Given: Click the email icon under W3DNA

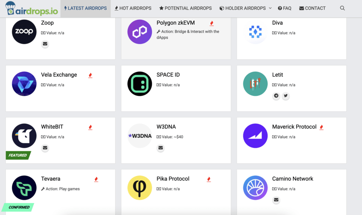Looking at the screenshot, I should [x=161, y=148].
